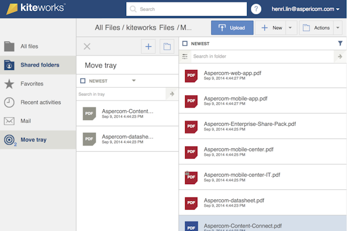Open Mail in sidebar
Image resolution: width=347 pixels, height=231 pixels.
[38, 121]
